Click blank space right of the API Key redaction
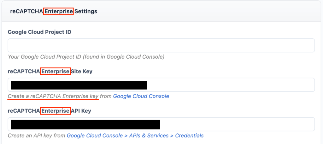Screen dimensions: 323x144 (237, 124)
